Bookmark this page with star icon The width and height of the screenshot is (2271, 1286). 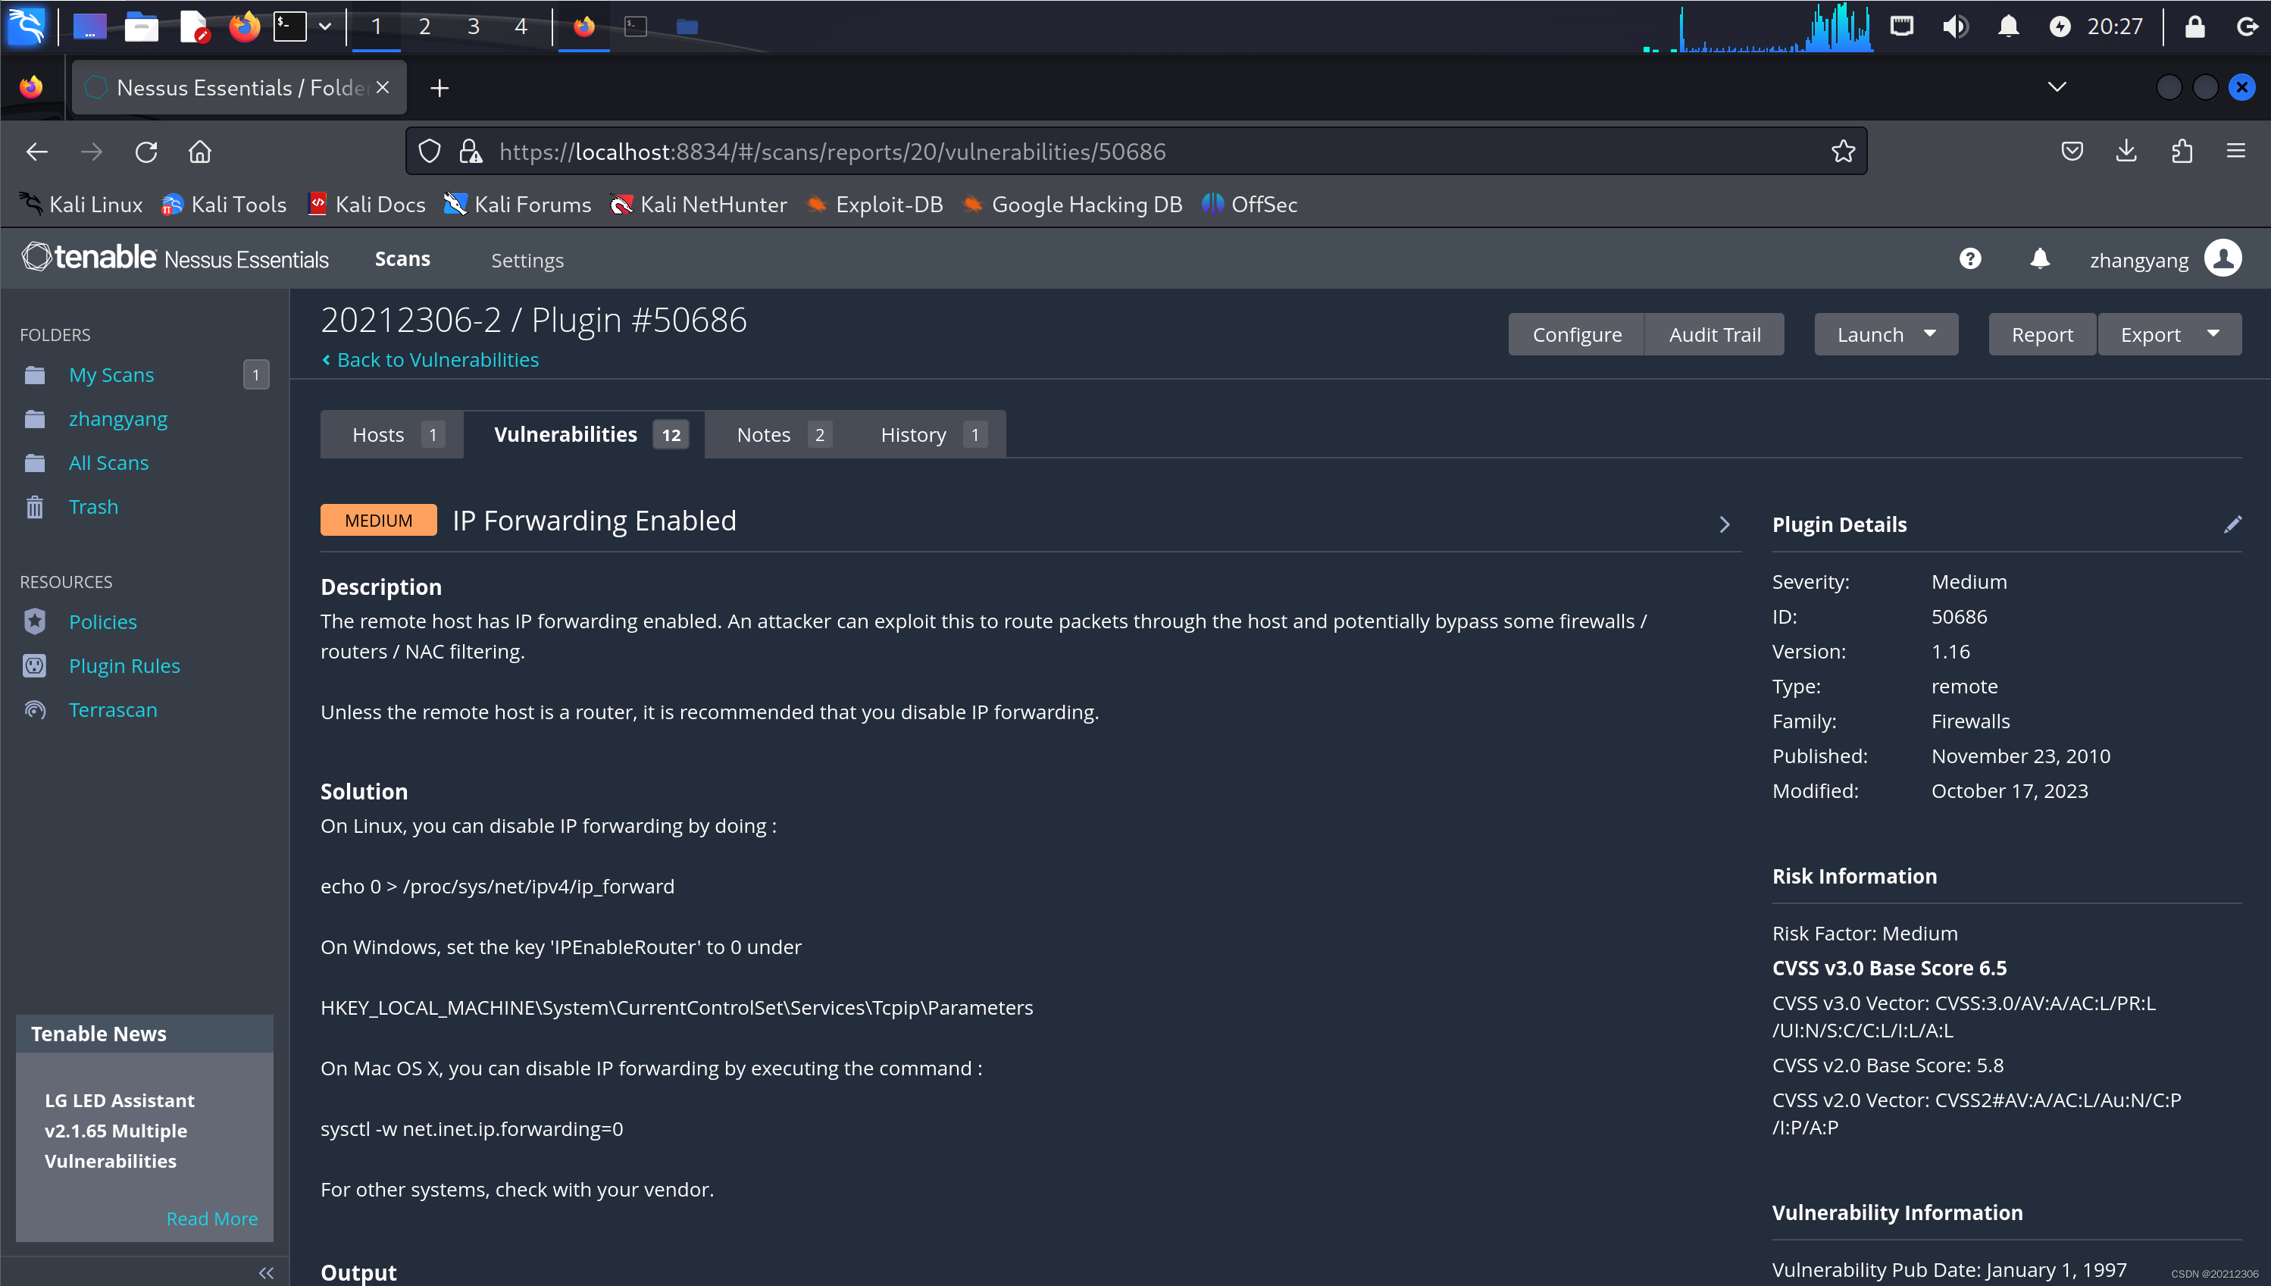[1843, 152]
